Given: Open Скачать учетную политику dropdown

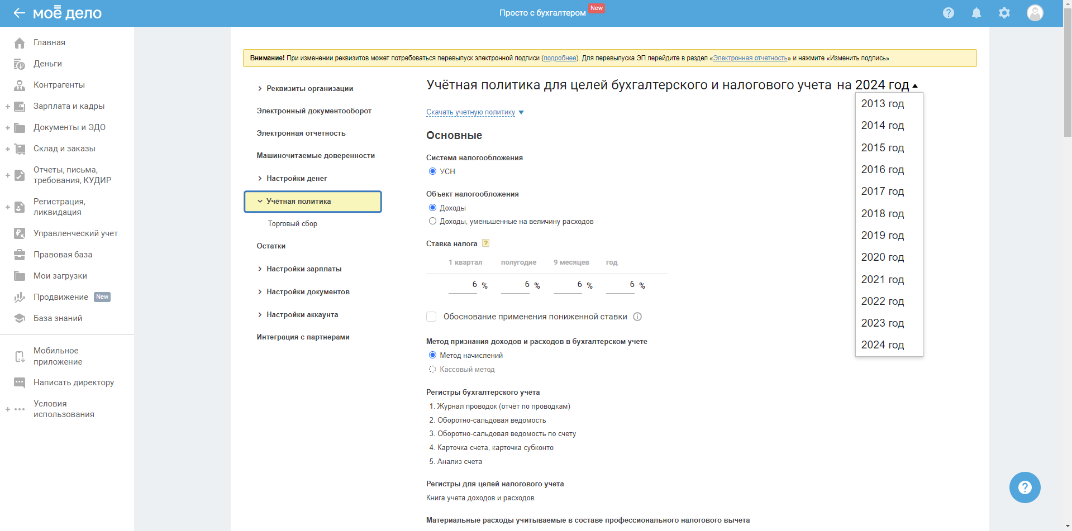Looking at the screenshot, I should pos(475,112).
